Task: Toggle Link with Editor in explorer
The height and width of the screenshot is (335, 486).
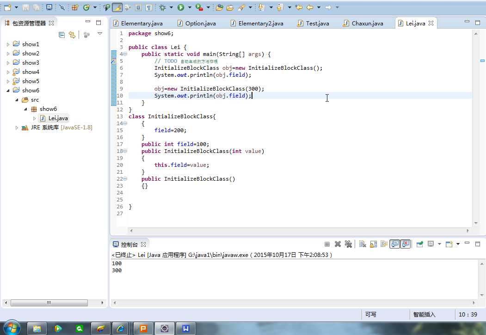Action: point(72,35)
